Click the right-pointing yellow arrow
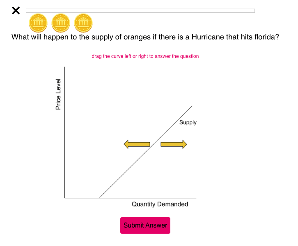Image resolution: width=298 pixels, height=246 pixels. click(174, 144)
